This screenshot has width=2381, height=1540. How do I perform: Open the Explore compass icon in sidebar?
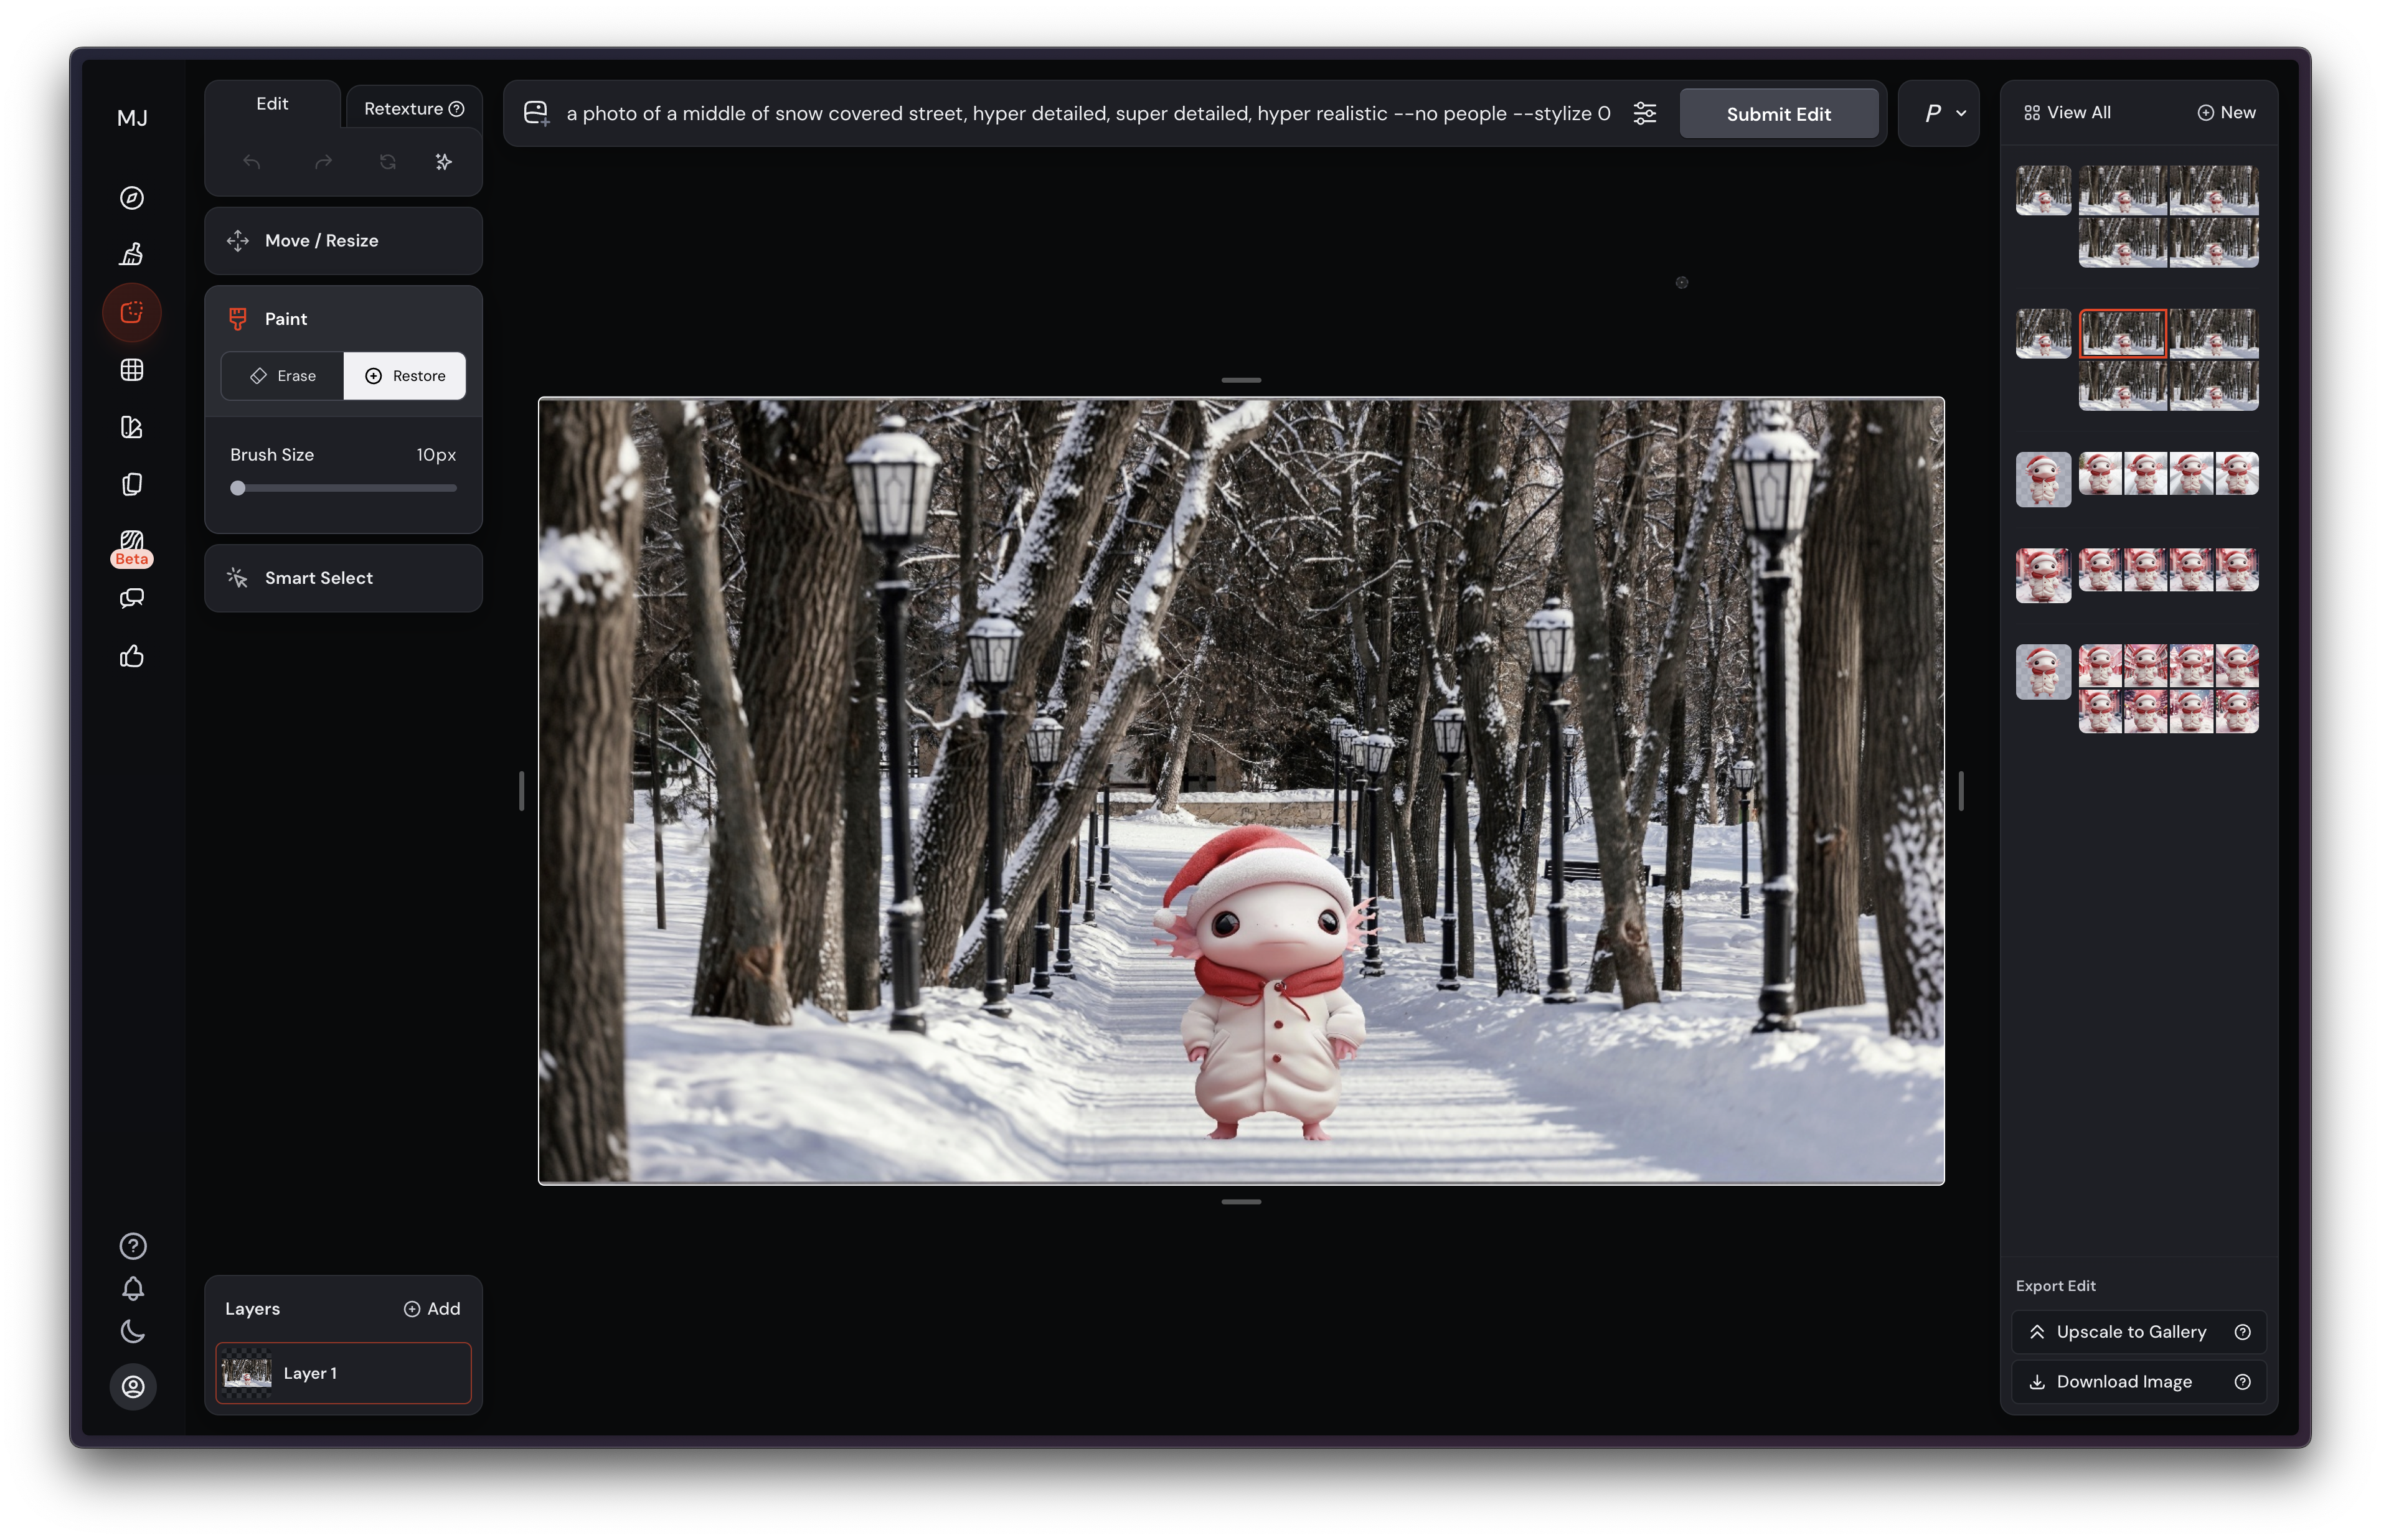[x=132, y=198]
